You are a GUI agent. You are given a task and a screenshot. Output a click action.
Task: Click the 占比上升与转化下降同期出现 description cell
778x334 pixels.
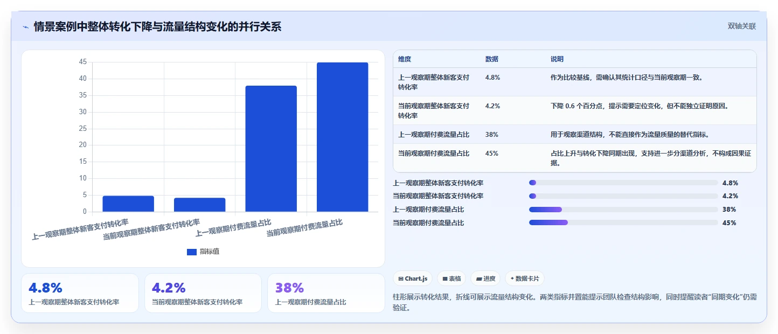point(651,158)
